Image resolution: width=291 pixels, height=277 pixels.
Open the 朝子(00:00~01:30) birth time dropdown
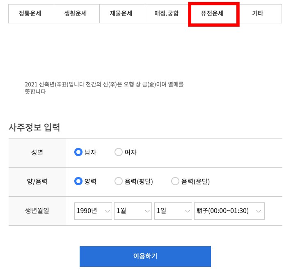pyautogui.click(x=229, y=211)
